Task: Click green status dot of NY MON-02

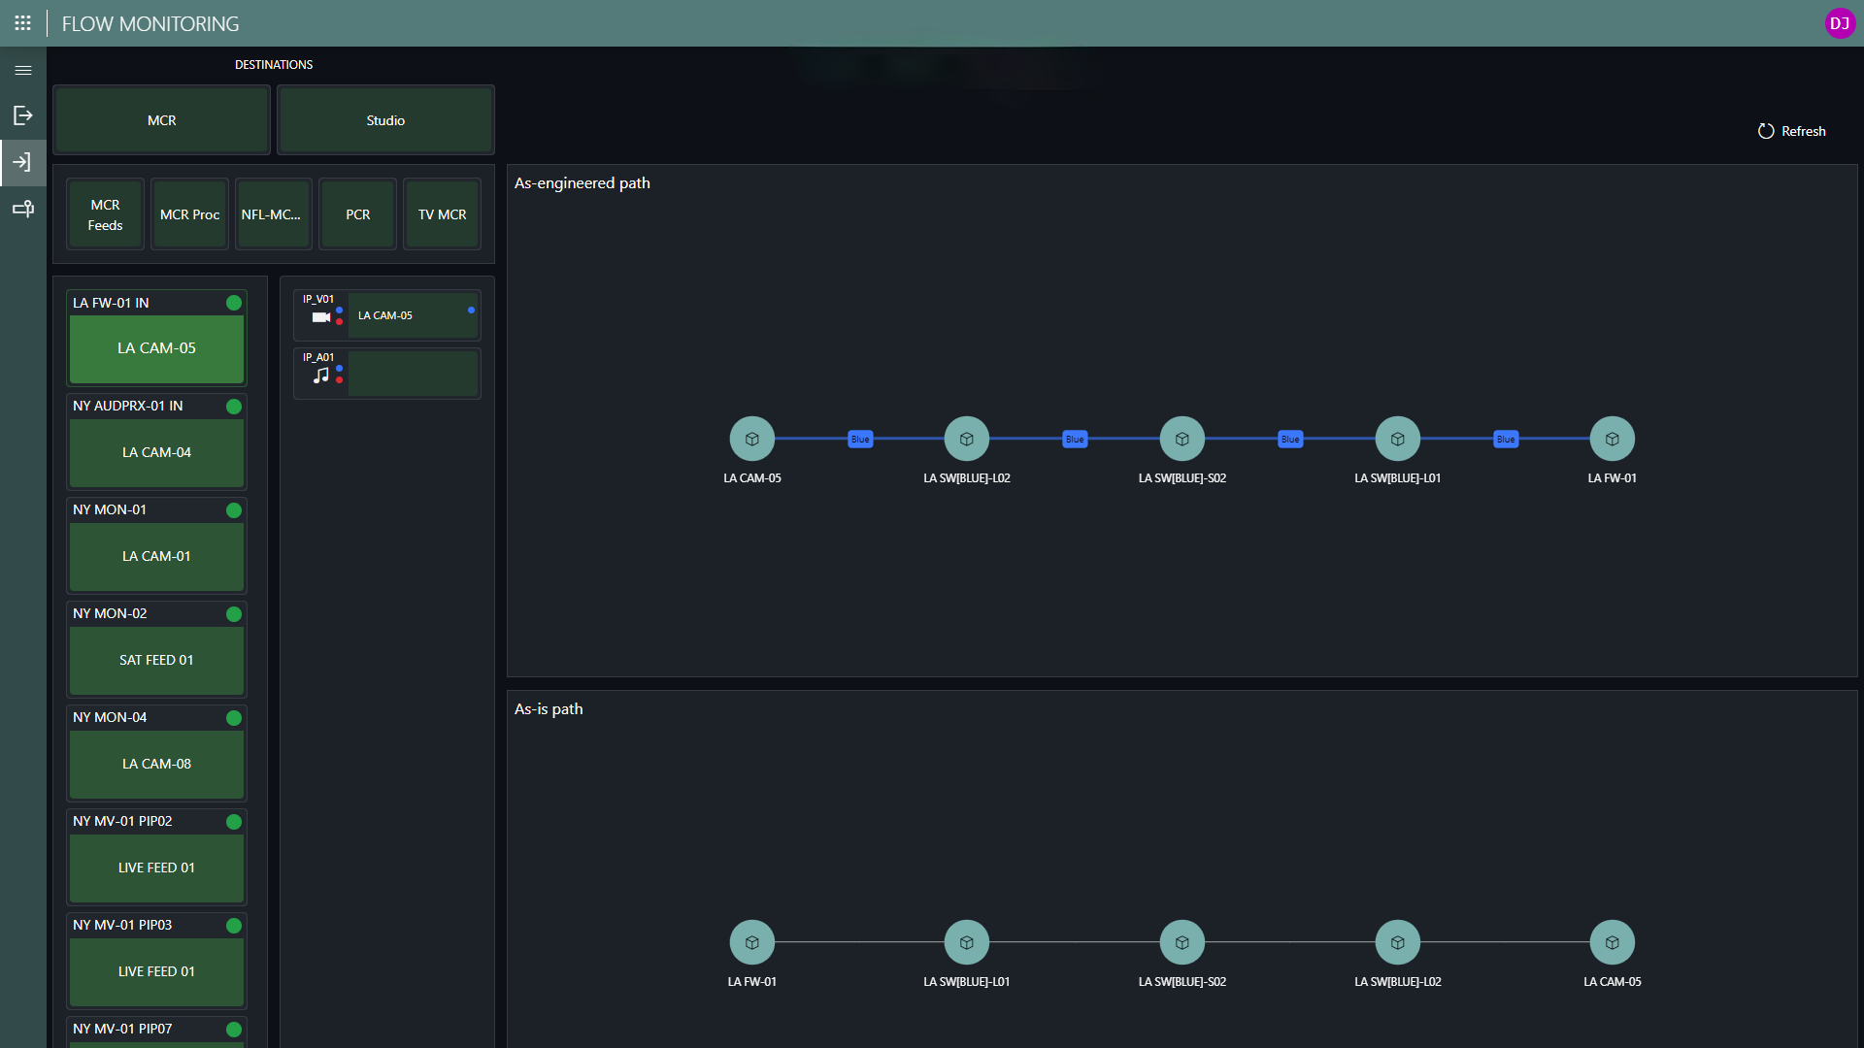Action: [x=234, y=614]
